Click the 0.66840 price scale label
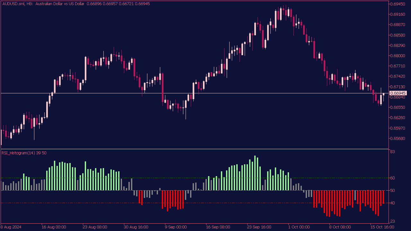 [x=398, y=97]
